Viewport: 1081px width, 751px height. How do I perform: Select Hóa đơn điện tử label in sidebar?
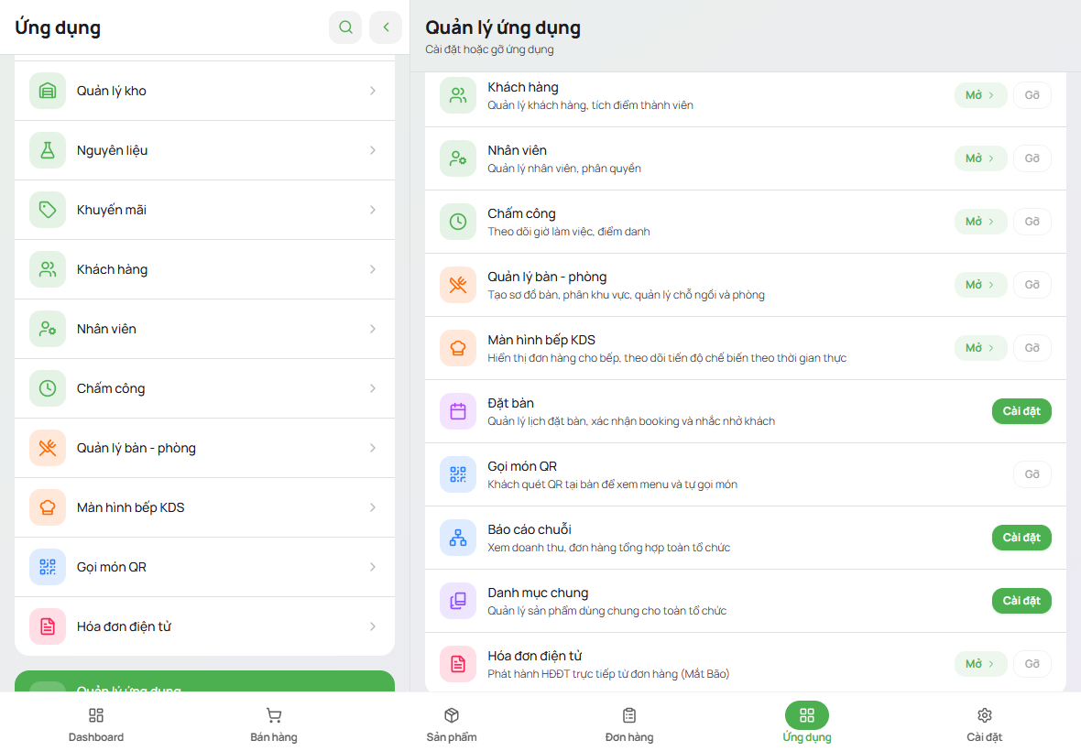click(x=124, y=626)
